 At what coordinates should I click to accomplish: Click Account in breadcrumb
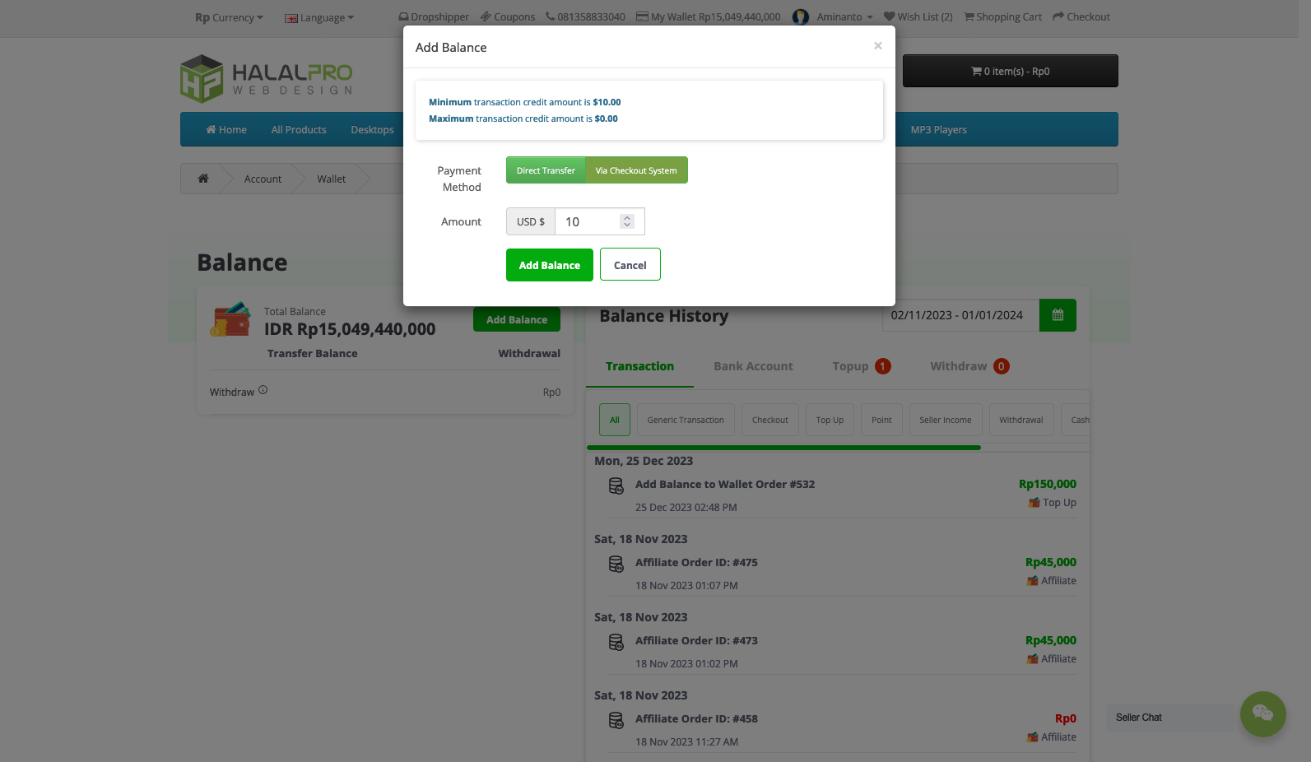click(x=263, y=179)
